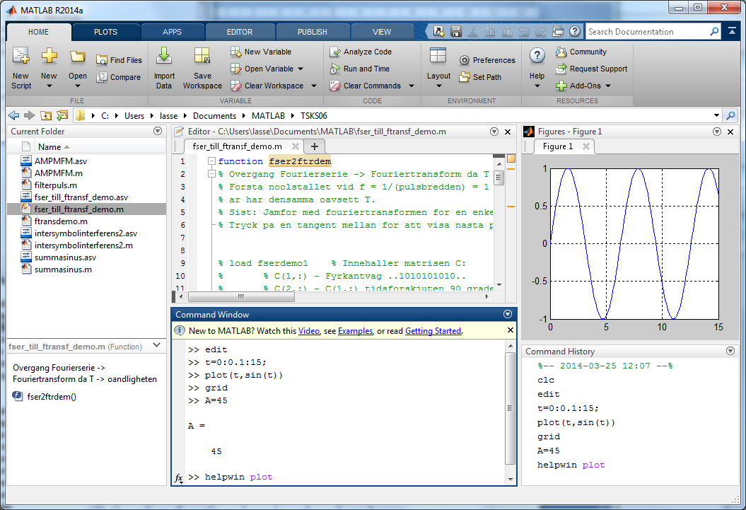The width and height of the screenshot is (746, 510).
Task: Click Run and Time
Action: [x=360, y=69]
